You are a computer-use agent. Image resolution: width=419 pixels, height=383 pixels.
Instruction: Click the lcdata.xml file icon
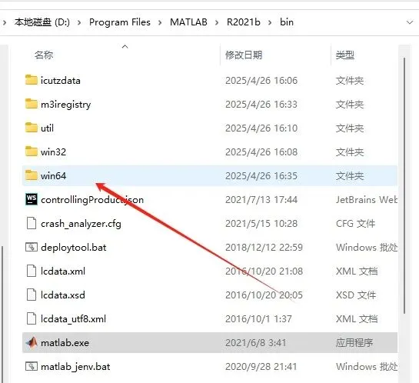pyautogui.click(x=32, y=271)
